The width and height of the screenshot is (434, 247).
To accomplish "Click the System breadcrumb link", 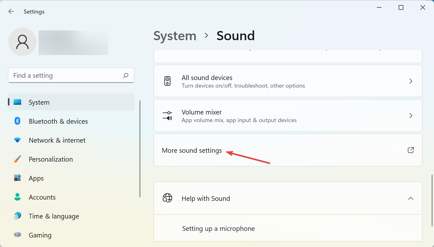I will tap(175, 36).
